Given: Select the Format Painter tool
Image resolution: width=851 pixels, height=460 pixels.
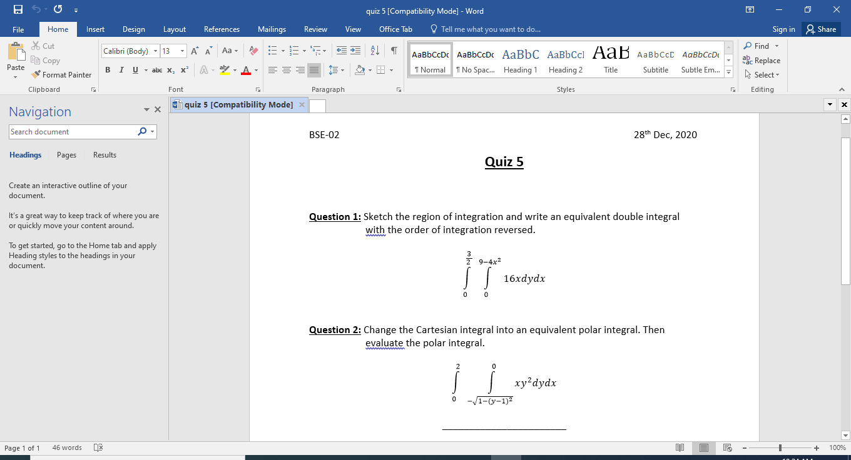Looking at the screenshot, I should point(61,74).
